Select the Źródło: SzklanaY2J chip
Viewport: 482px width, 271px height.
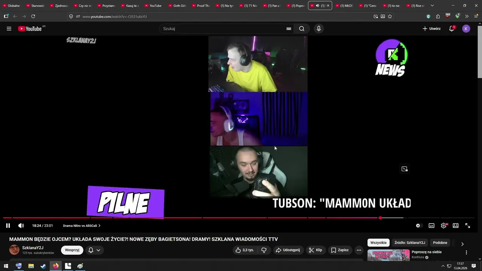pyautogui.click(x=410, y=243)
